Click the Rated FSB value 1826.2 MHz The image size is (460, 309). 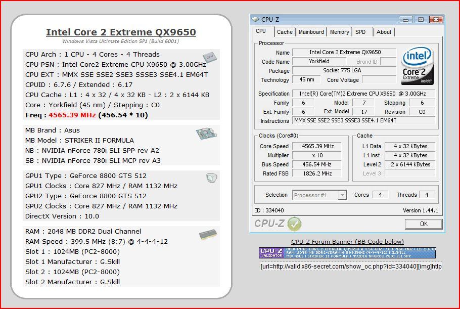317,173
